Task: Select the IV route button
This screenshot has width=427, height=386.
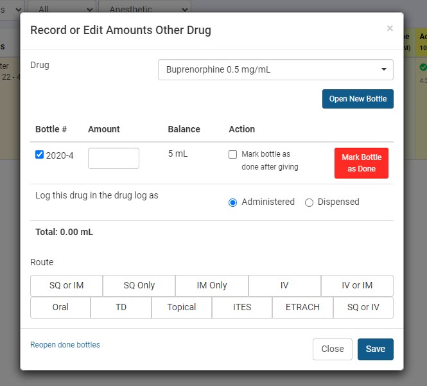Action: (284, 286)
